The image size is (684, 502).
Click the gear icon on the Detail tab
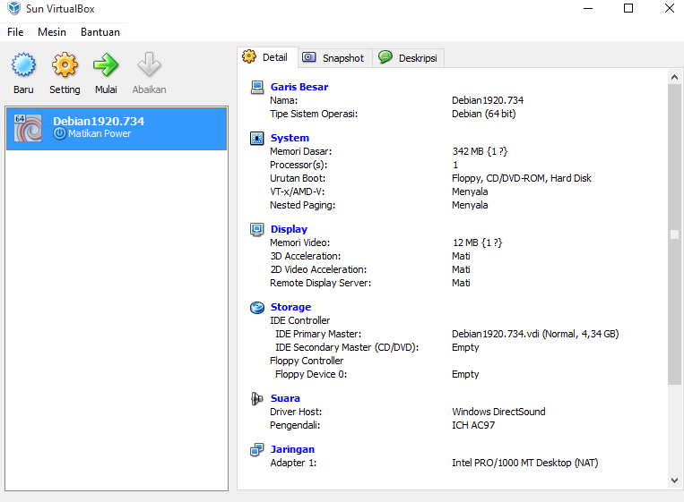(249, 56)
